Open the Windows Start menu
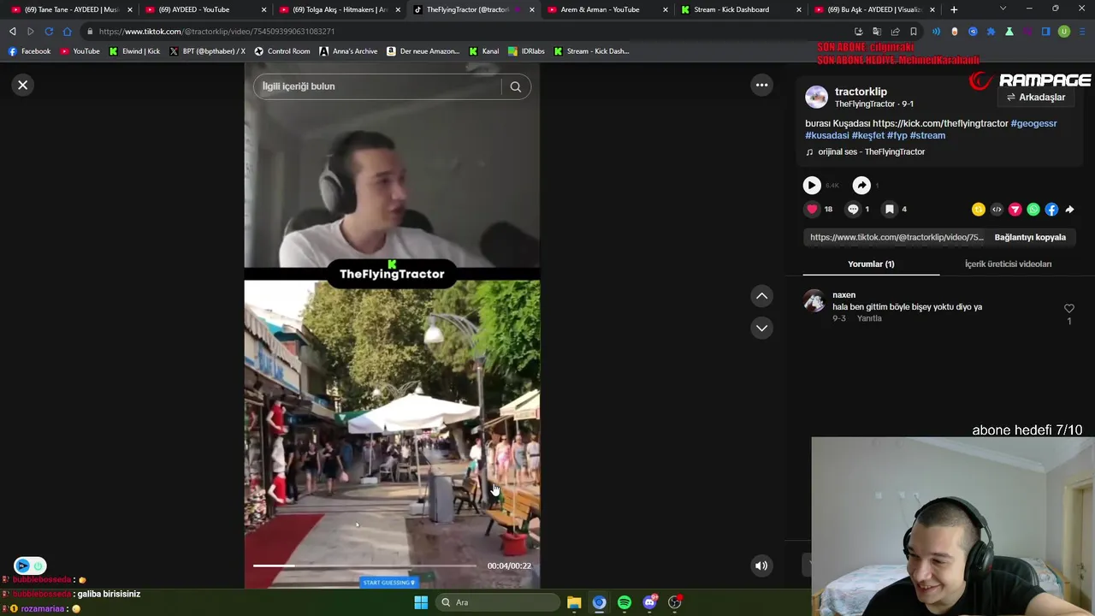This screenshot has width=1095, height=616. (x=421, y=602)
